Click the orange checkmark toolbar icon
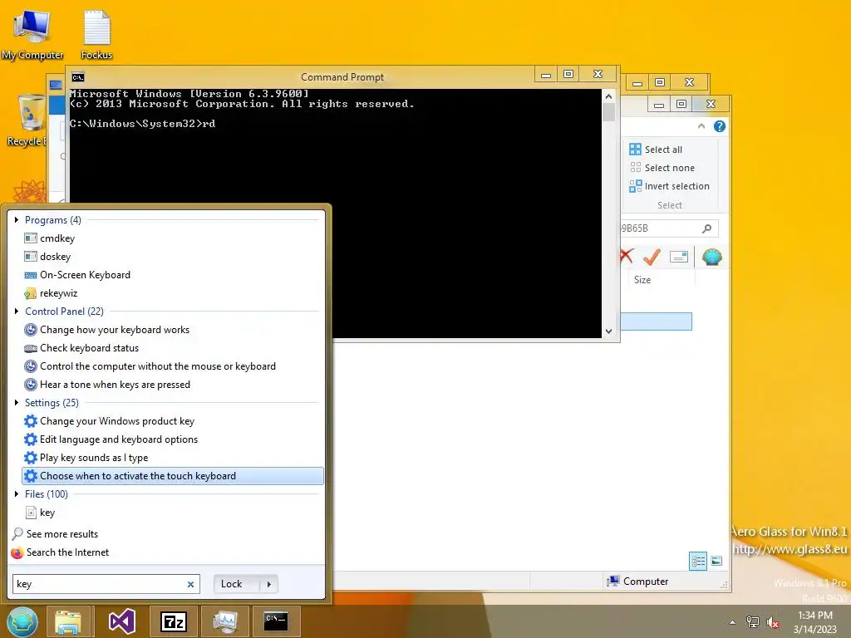This screenshot has width=851, height=638. click(x=652, y=257)
